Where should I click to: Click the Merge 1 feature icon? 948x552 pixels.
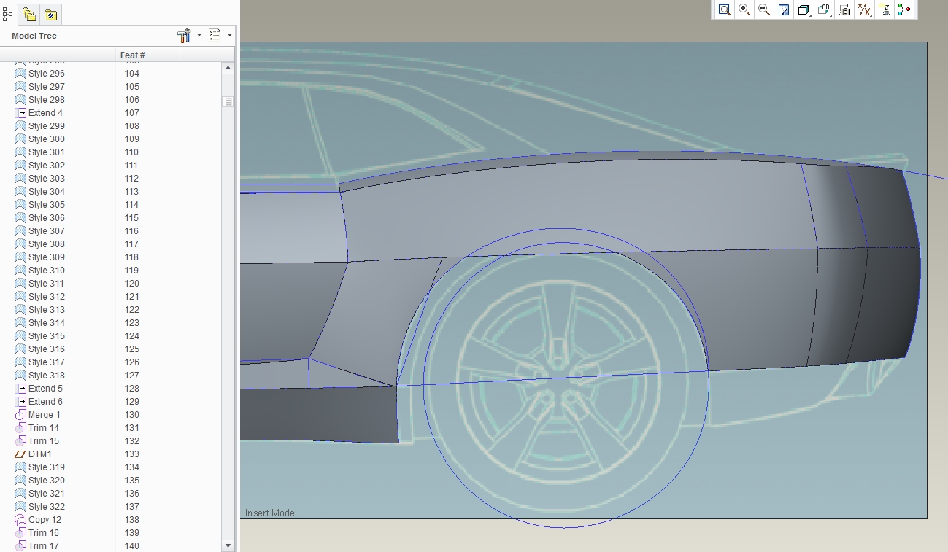click(20, 415)
